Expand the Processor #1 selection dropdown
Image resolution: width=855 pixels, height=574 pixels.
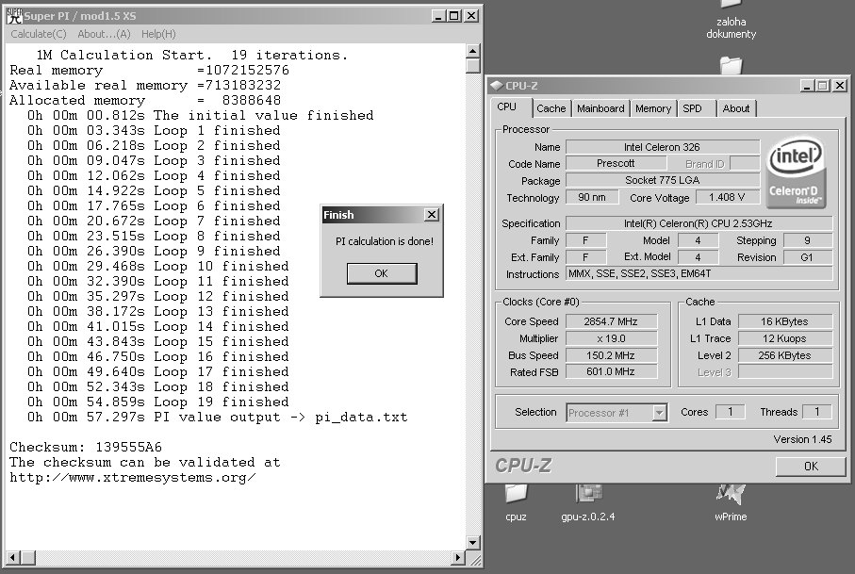[x=659, y=413]
